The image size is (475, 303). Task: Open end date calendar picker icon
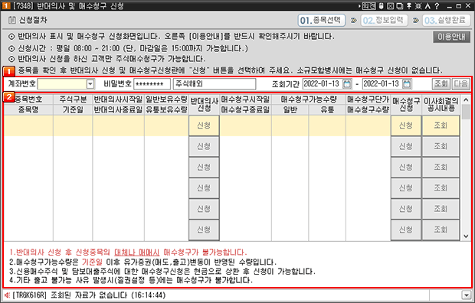tap(407, 84)
